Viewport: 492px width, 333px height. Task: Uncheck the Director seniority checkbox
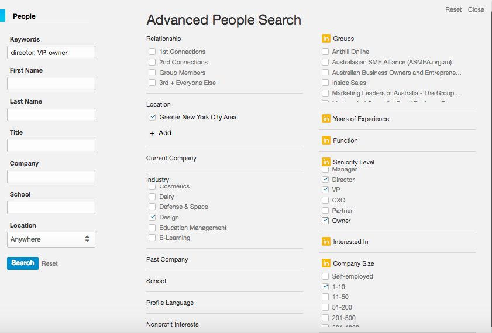[x=325, y=180]
